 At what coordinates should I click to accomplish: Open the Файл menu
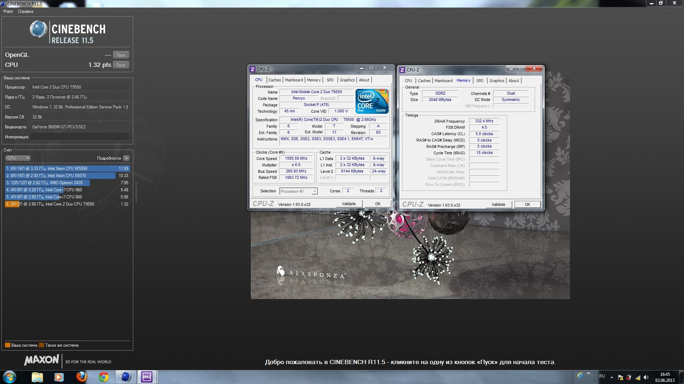[8, 11]
